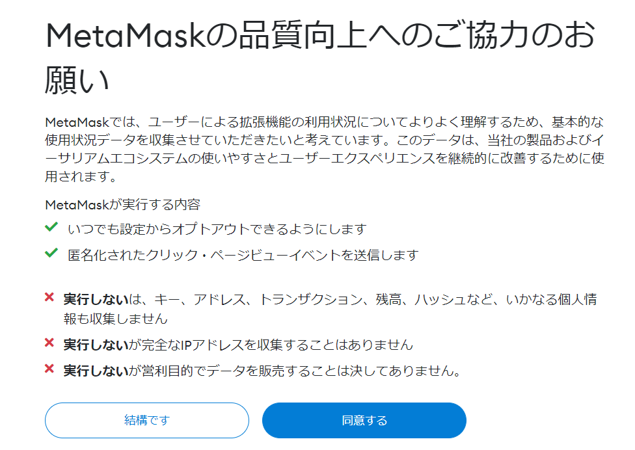Click the MetaMaskが実行する内容 subheading
This screenshot has height=450, width=635.
123,205
